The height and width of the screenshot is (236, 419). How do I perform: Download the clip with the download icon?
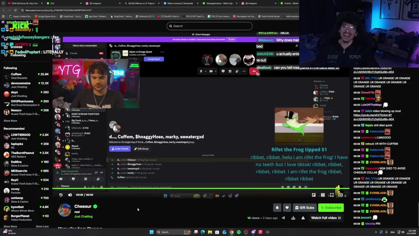(293, 218)
